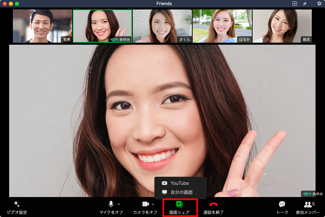The width and height of the screenshot is (325, 217).
Task: Open the トーク chat
Action: (282, 208)
